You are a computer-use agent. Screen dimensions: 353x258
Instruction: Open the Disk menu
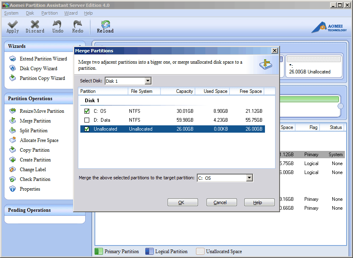[30, 13]
